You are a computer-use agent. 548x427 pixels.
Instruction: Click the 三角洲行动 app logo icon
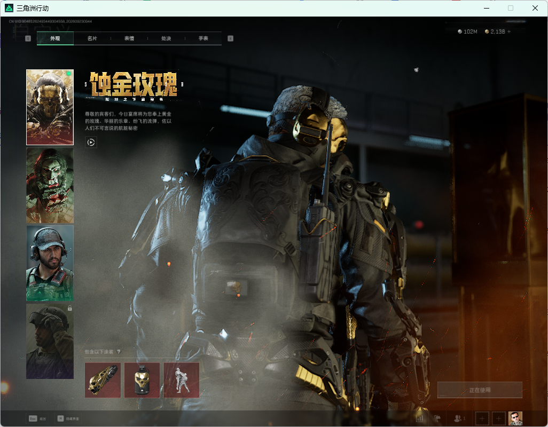point(9,7)
